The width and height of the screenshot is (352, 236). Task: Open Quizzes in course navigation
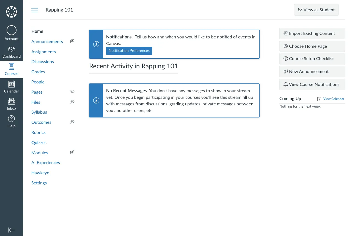tap(39, 142)
